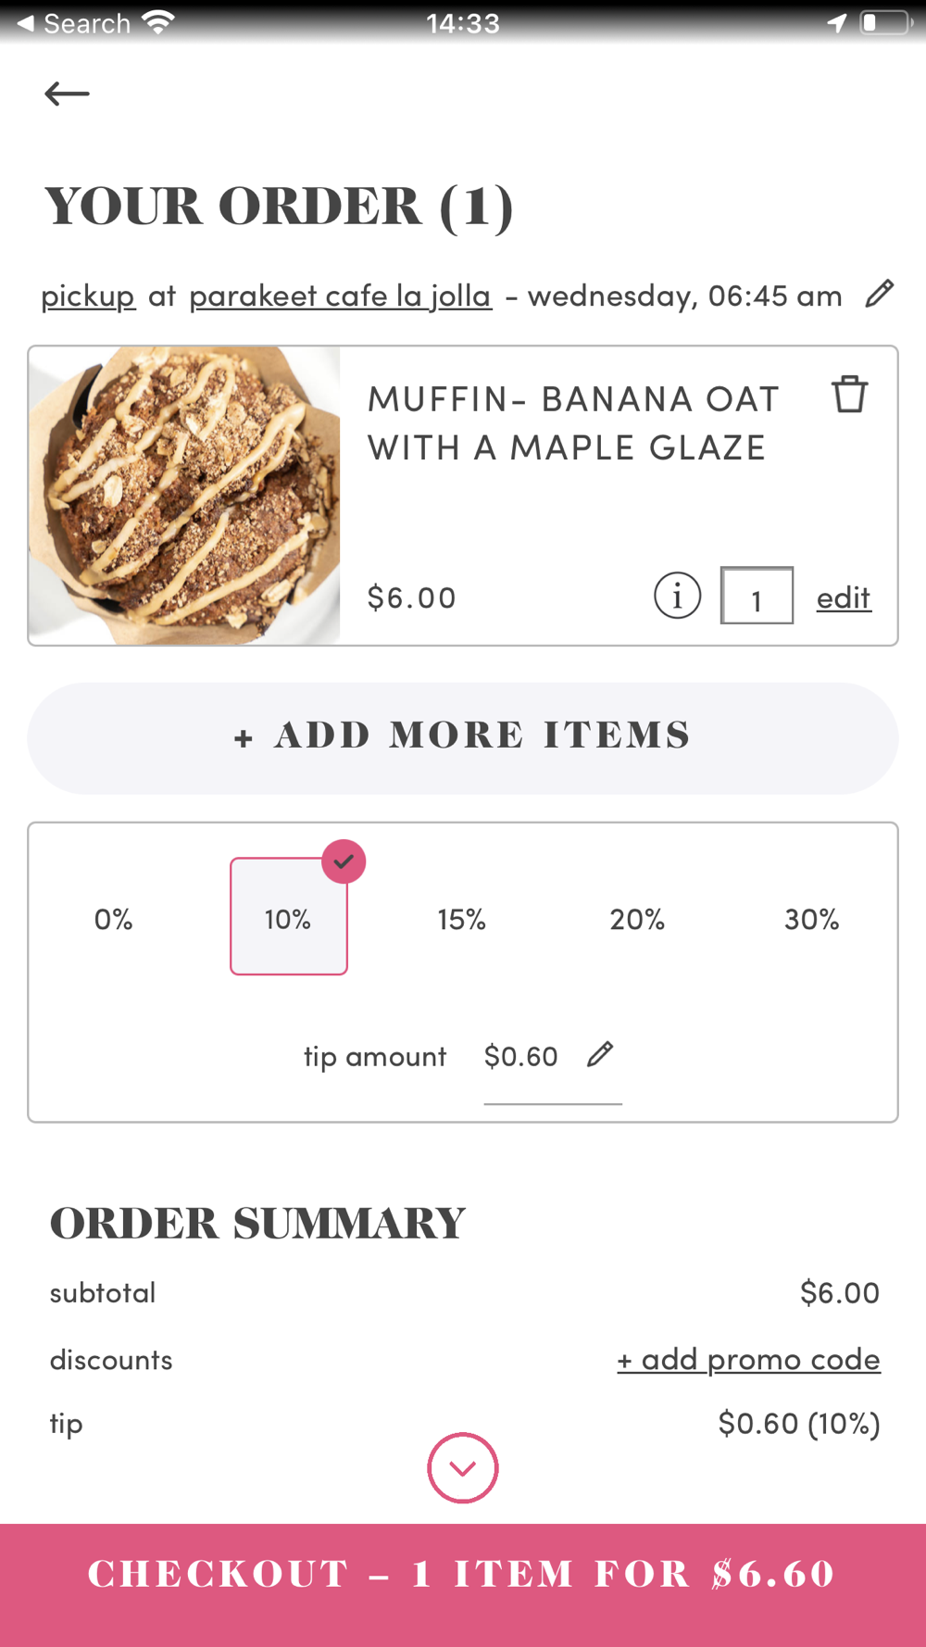The height and width of the screenshot is (1647, 926).
Task: Expand order summary with the circled chevron
Action: coord(463,1468)
